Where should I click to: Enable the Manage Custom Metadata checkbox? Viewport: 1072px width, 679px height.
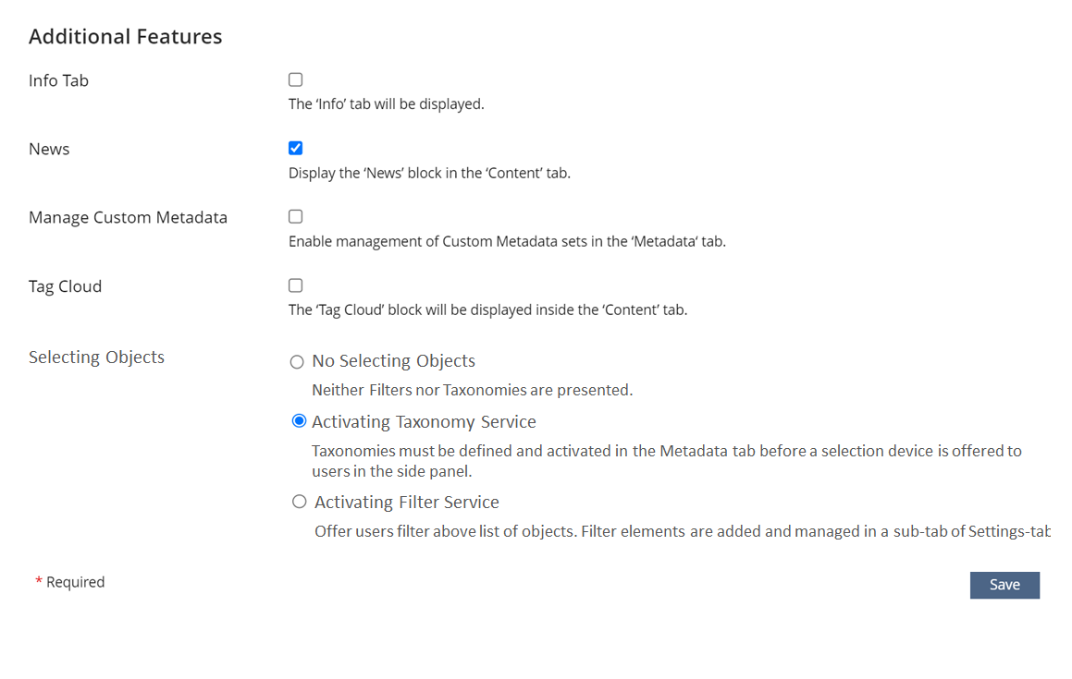pos(296,217)
